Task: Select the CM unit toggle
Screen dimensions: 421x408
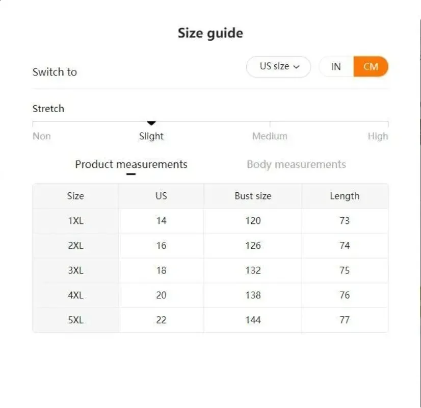Action: [371, 67]
